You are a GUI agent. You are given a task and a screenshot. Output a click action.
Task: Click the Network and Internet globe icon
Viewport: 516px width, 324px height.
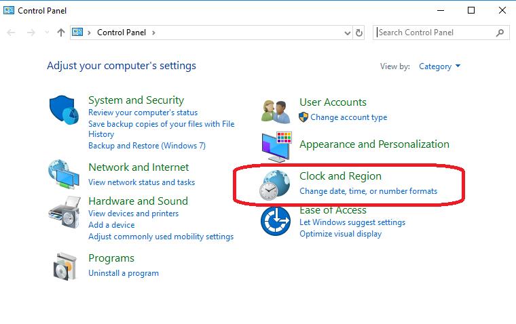(64, 174)
